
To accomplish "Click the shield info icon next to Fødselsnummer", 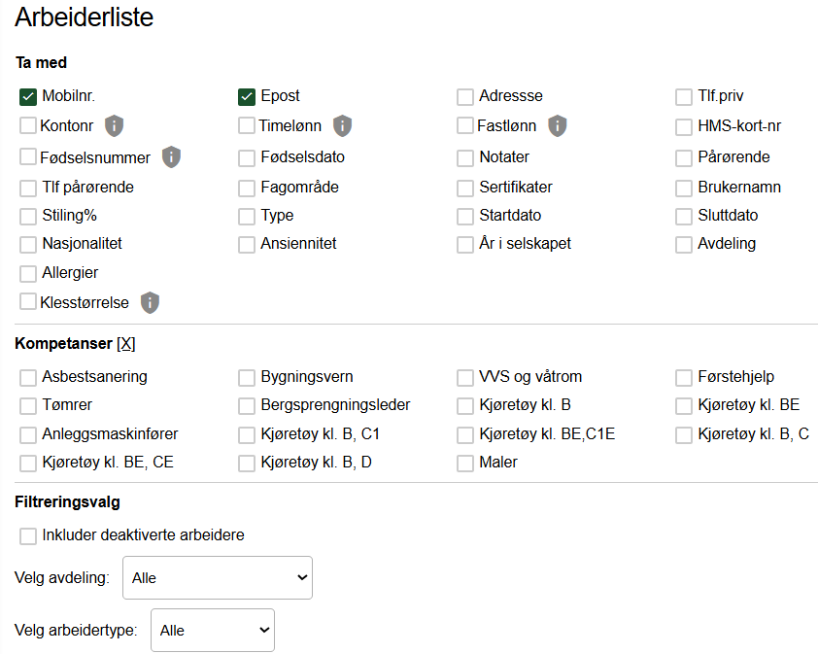I will [172, 156].
